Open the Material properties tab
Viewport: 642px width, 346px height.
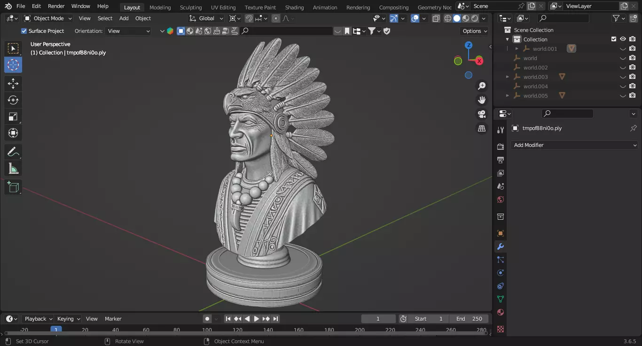click(501, 312)
